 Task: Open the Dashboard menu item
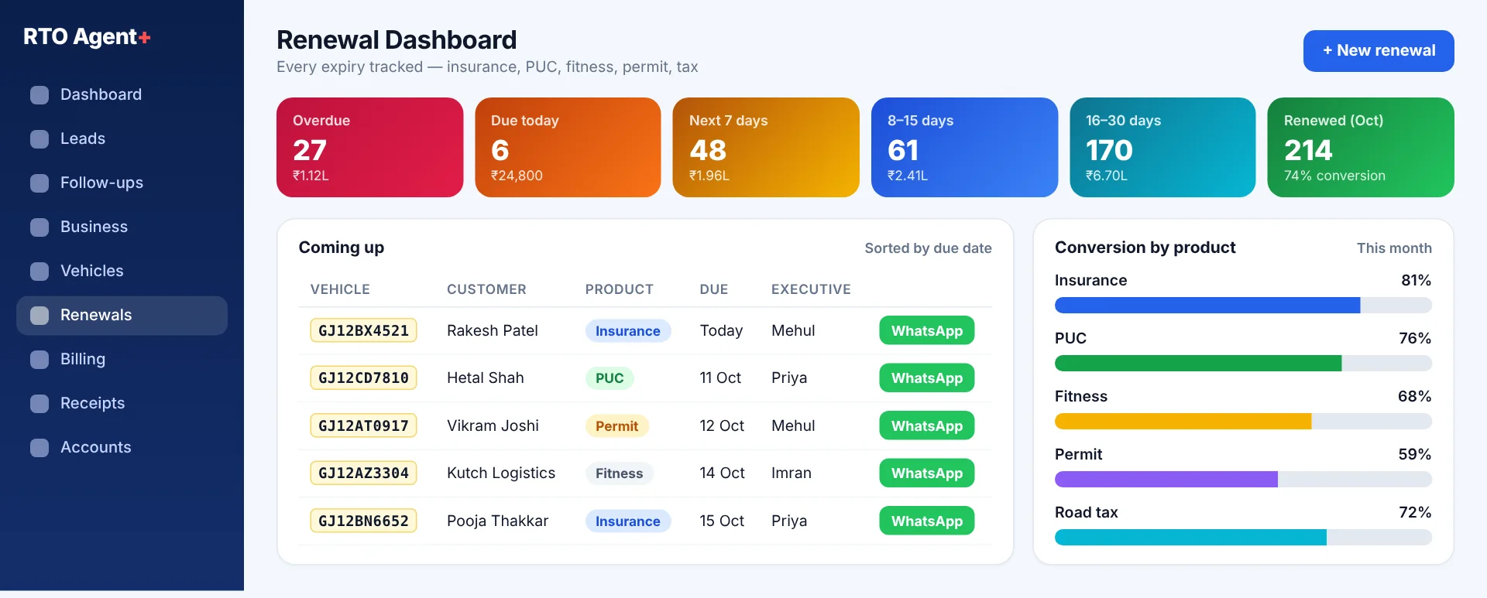[122, 95]
